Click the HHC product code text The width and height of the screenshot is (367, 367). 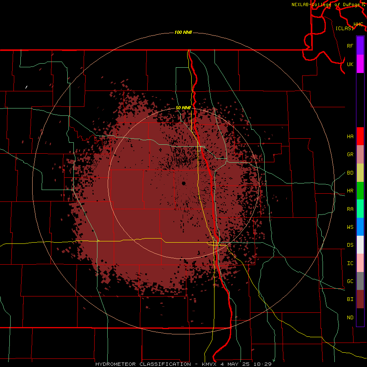tap(358, 24)
